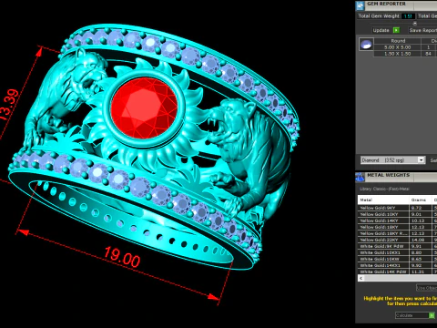
Task: Click the horizontal scrollbar track under metal list
Action: click(x=401, y=278)
